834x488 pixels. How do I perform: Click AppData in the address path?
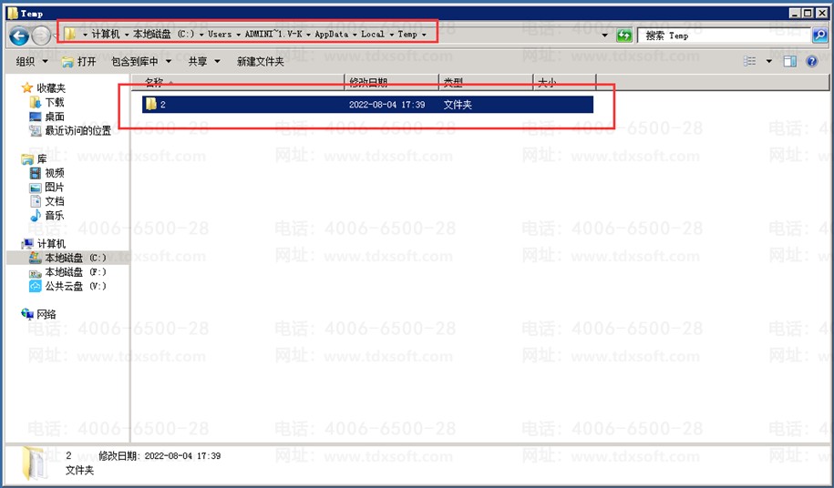click(x=332, y=34)
